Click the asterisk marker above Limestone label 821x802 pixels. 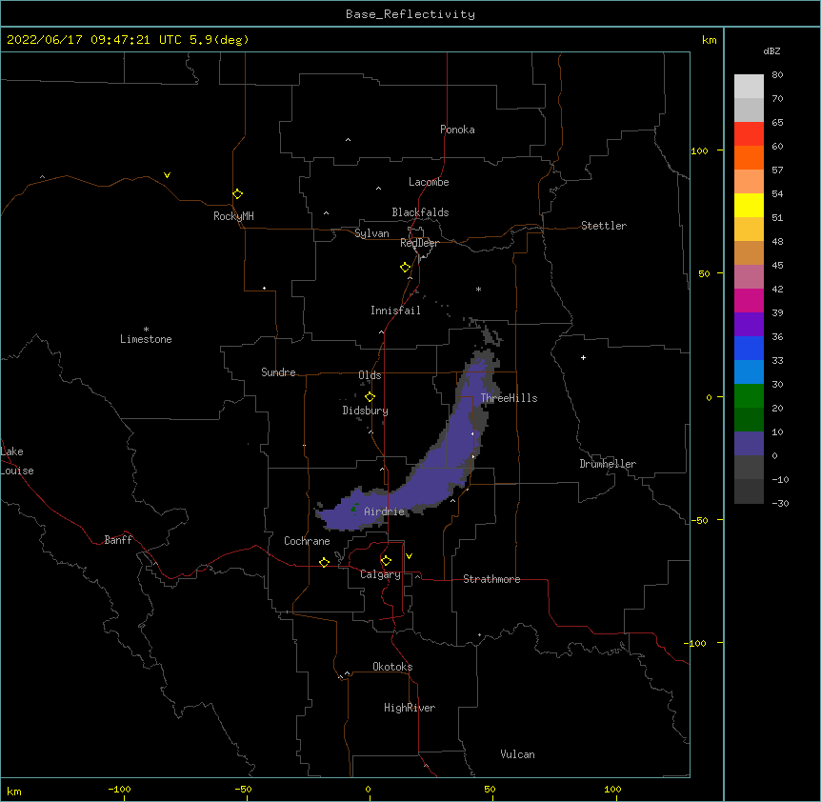[146, 329]
